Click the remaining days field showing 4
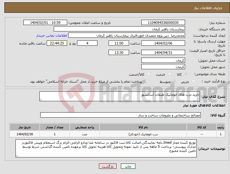This screenshot has width=230, height=174. point(87,43)
